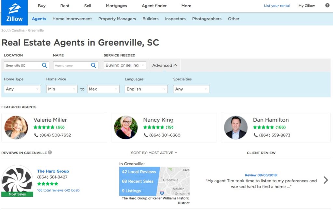Open the Max home price dropdown
The image size is (333, 210).
pyautogui.click(x=103, y=89)
